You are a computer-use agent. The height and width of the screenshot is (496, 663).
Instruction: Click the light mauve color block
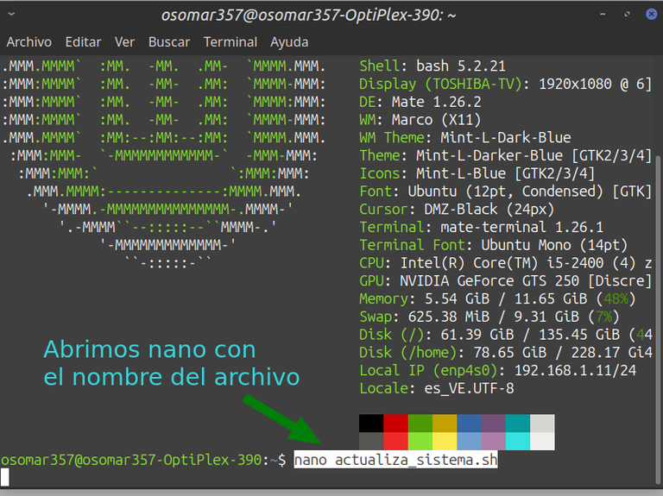click(494, 441)
